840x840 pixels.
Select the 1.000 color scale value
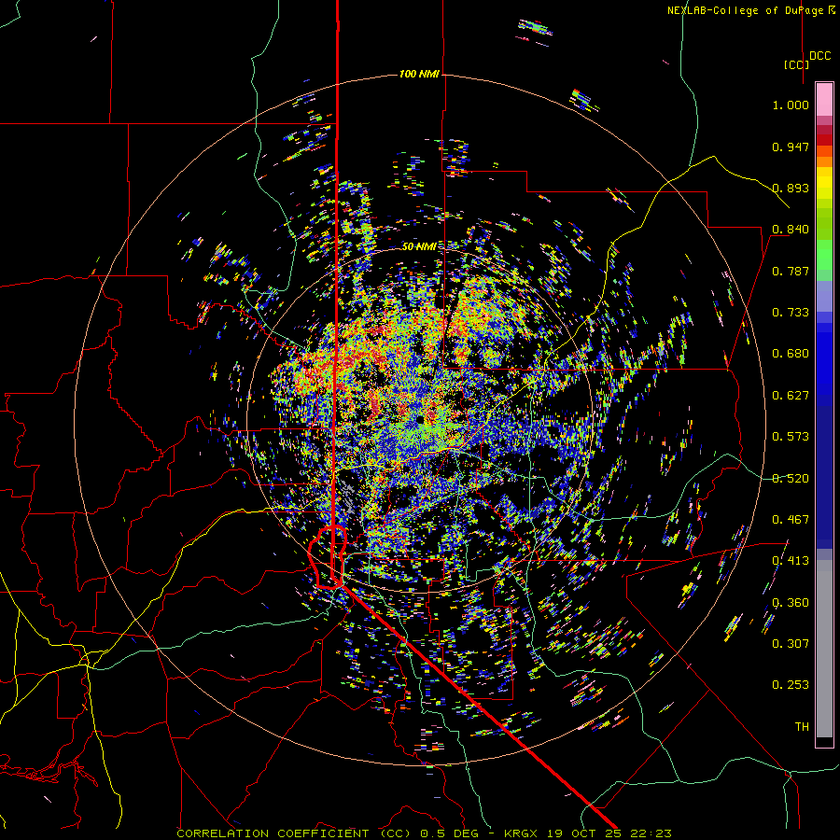click(791, 105)
